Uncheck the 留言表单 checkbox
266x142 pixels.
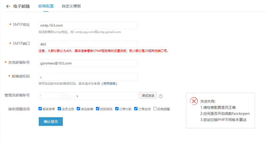click(x=40, y=109)
